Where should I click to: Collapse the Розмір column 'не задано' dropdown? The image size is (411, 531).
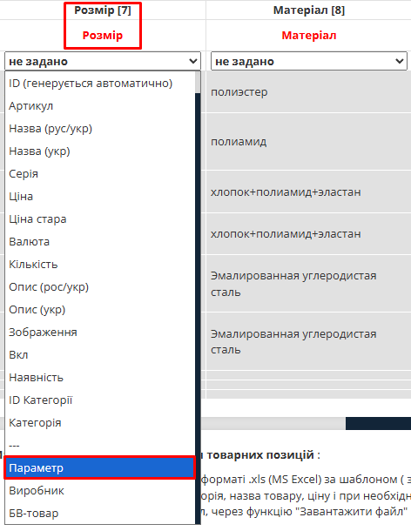[x=103, y=61]
